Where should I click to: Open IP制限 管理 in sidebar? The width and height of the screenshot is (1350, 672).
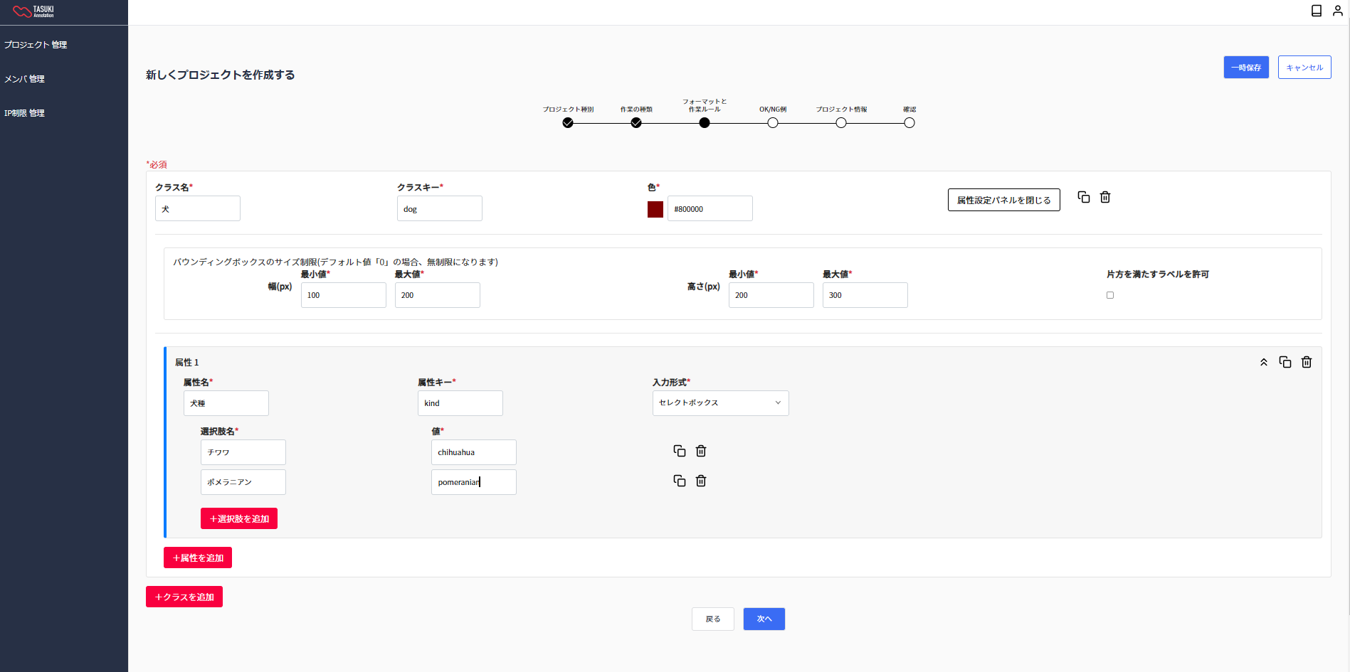24,113
